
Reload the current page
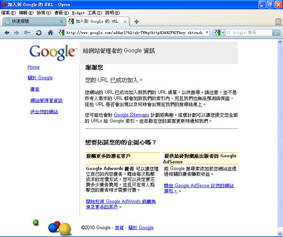[39, 33]
